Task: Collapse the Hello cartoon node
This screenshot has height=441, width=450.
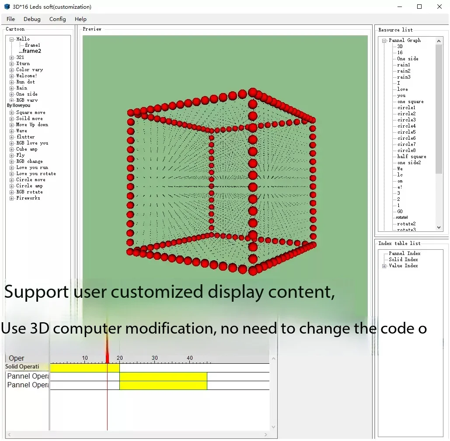Action: (11, 39)
